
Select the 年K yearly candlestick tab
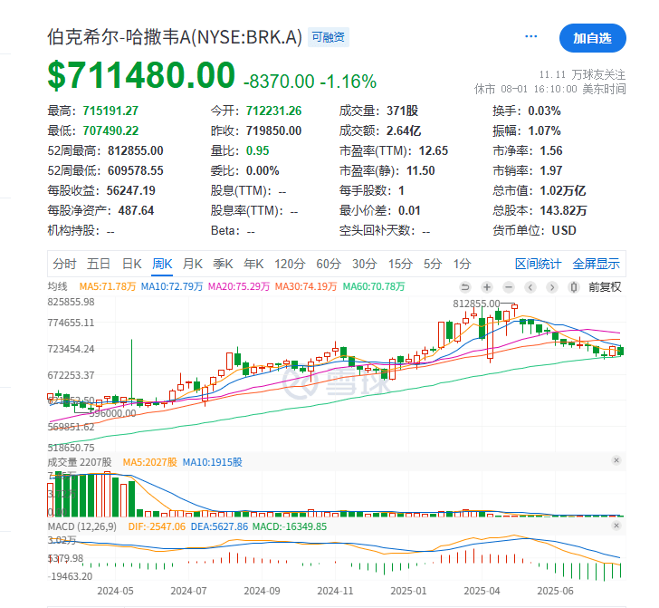tap(253, 264)
